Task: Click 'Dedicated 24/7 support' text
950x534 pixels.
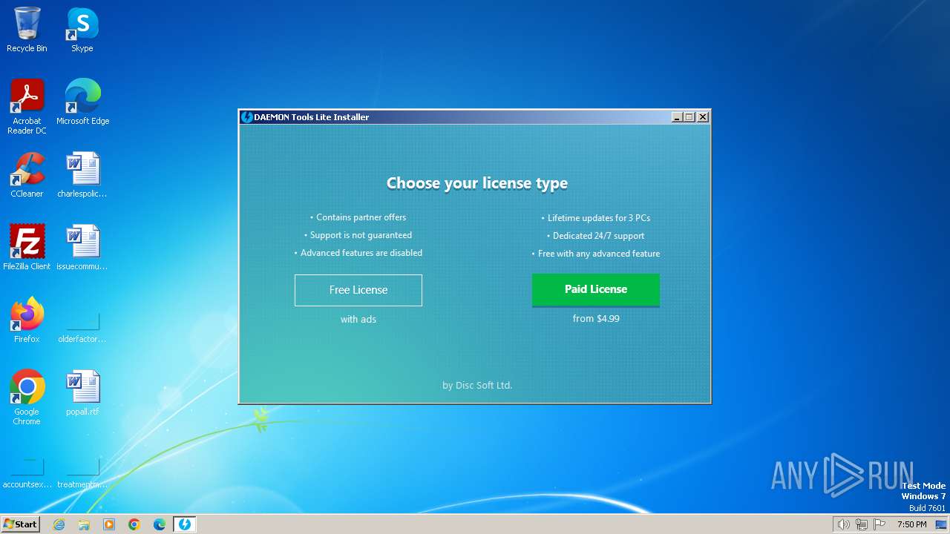Action: [x=598, y=236]
